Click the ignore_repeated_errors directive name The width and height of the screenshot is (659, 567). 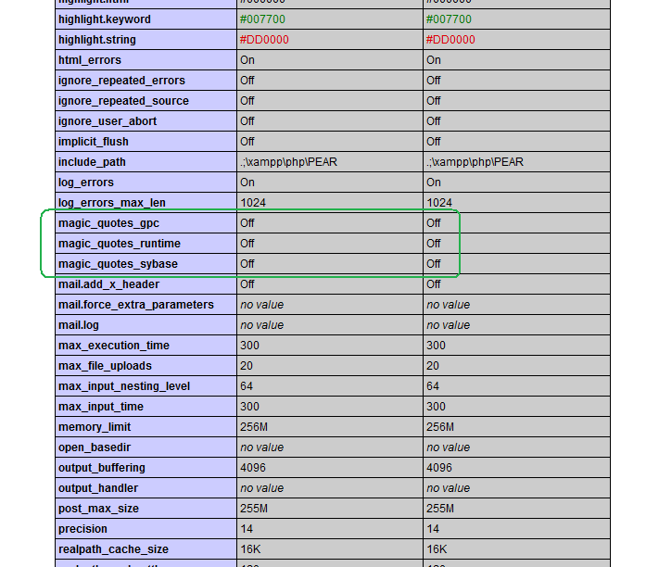click(x=121, y=81)
